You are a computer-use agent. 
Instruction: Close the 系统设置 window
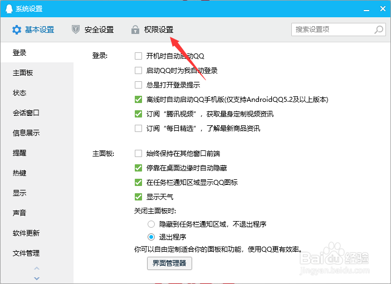pos(383,9)
